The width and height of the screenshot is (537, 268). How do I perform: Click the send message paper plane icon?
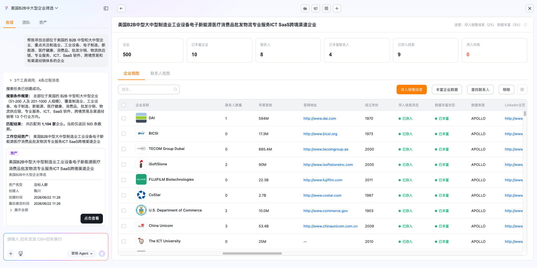tap(102, 253)
